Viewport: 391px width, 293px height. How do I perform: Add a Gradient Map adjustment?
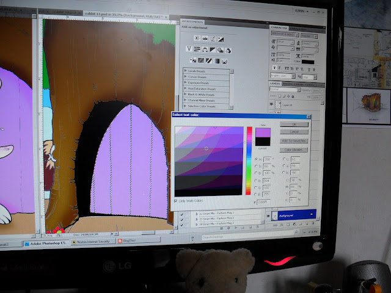pyautogui.click(x=217, y=61)
